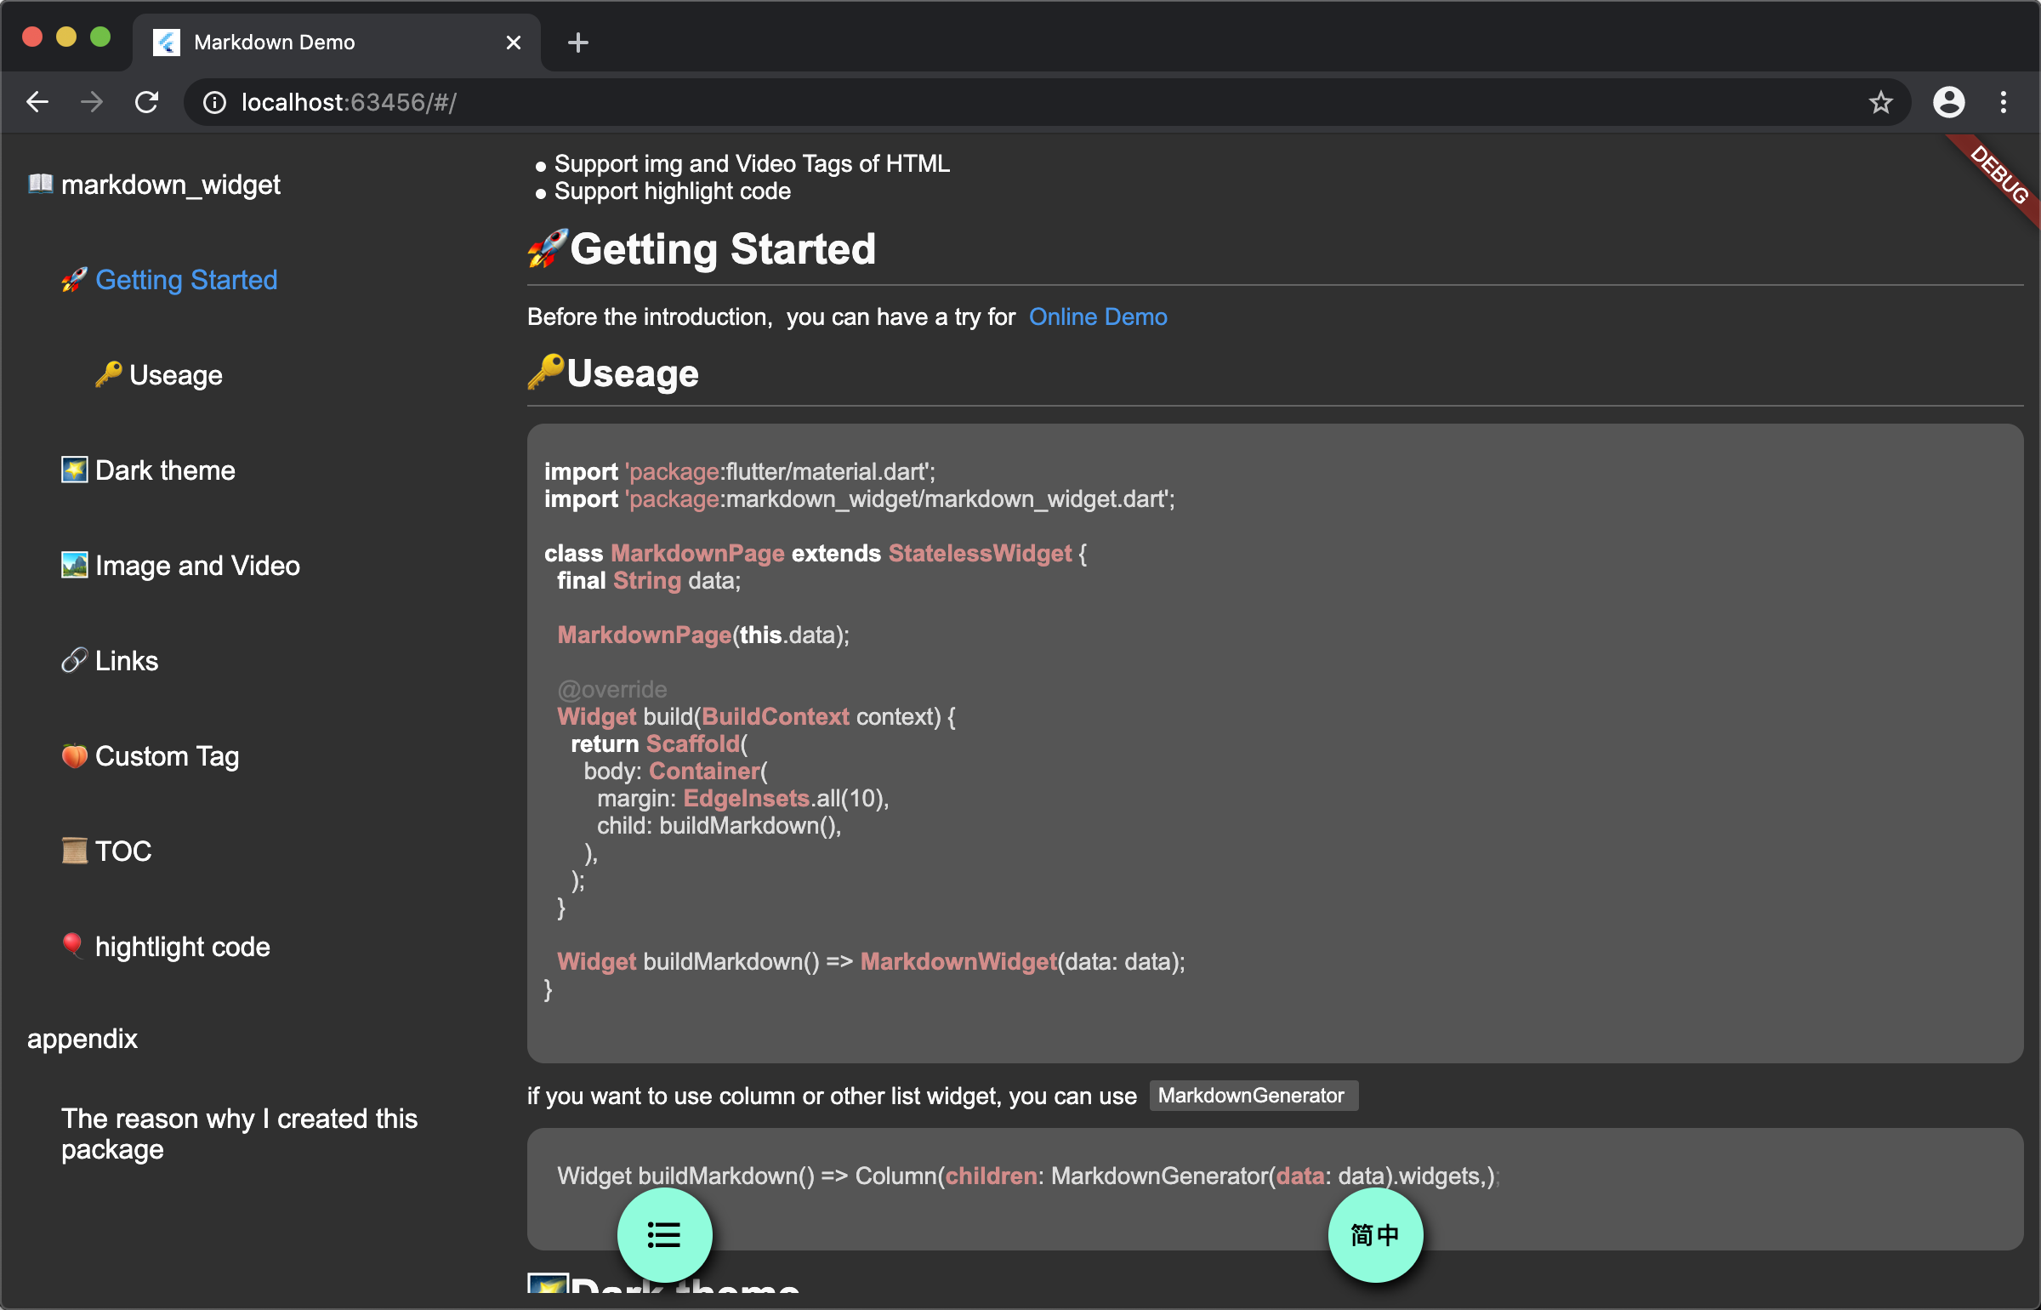This screenshot has height=1310, width=2041.
Task: Select Image and Video sidebar entry
Action: click(197, 566)
